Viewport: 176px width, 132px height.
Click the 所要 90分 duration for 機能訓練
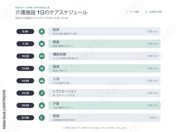(153, 56)
